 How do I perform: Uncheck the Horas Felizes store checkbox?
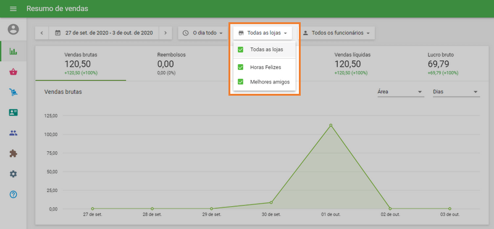click(240, 67)
